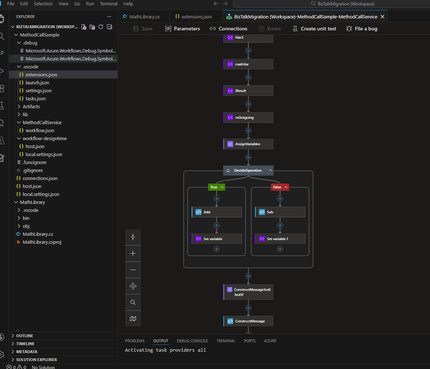Viewport: 430px width, 369px height.
Task: Toggle the minimap on the designer
Action: 133,319
